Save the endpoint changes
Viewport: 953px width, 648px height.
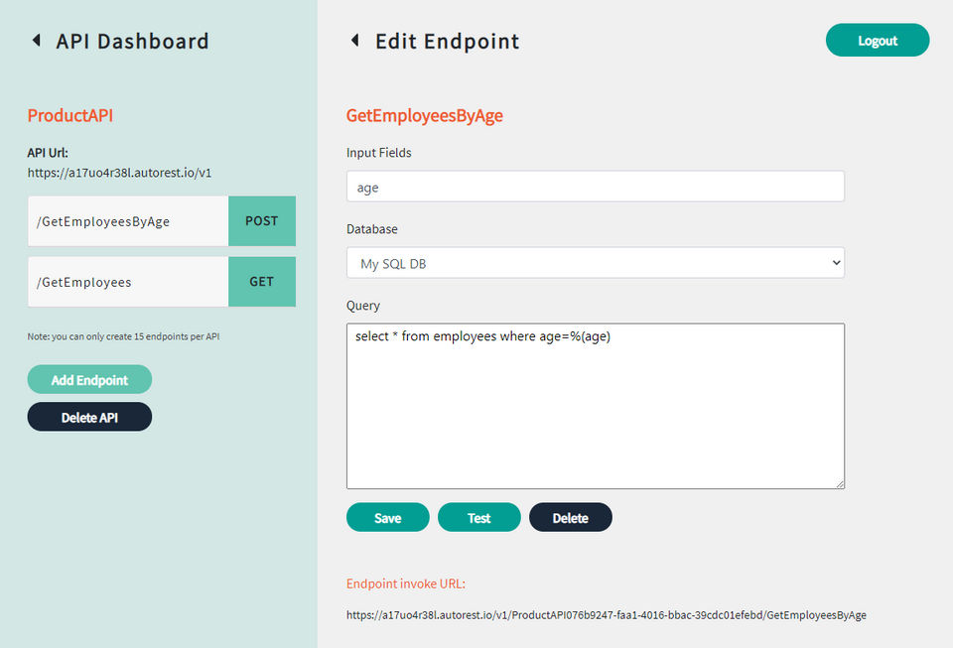pos(387,518)
